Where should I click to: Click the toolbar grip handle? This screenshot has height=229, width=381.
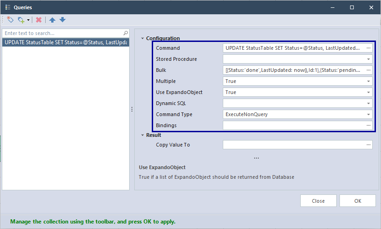[3, 20]
